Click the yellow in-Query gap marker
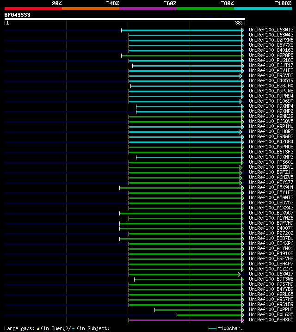Screen dimensions: 296x332 [x=38, y=328]
